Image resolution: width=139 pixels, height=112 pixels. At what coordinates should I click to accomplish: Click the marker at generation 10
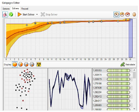48,23
